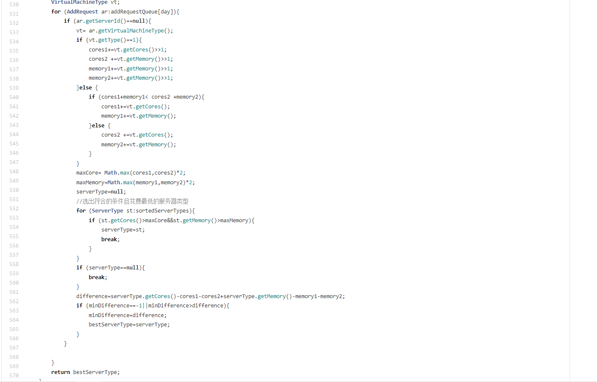Click the 'if (minDifference==-1||minDifference>difference){' line

[153, 306]
